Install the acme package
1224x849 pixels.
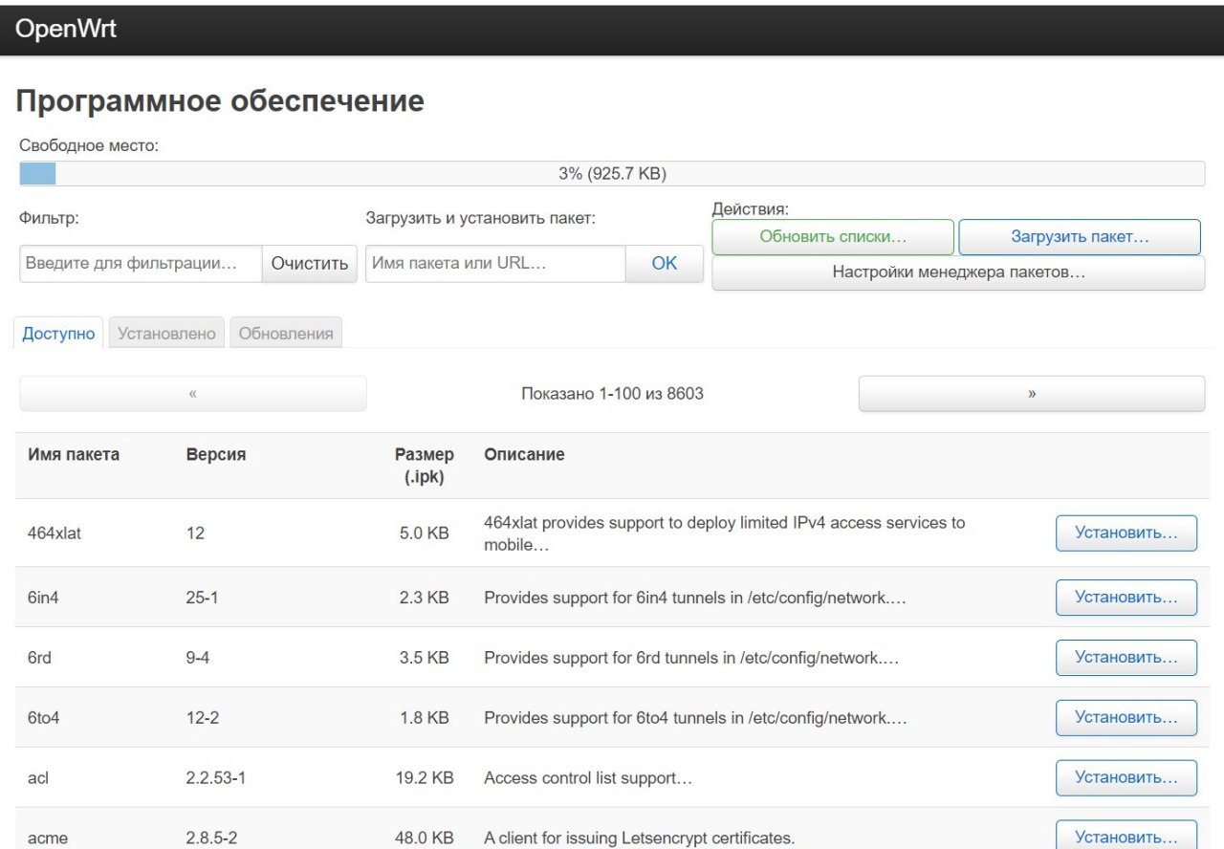1126,837
